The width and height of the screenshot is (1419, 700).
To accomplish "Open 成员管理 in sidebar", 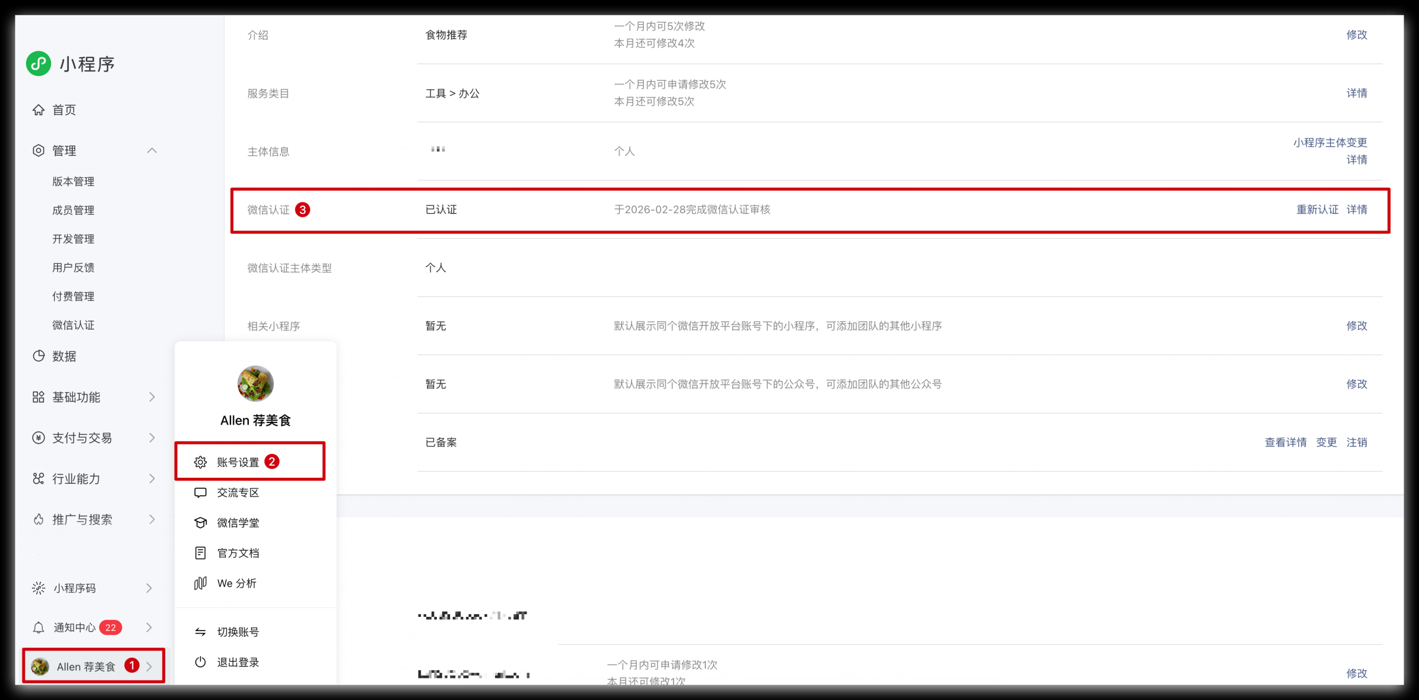I will click(x=73, y=211).
